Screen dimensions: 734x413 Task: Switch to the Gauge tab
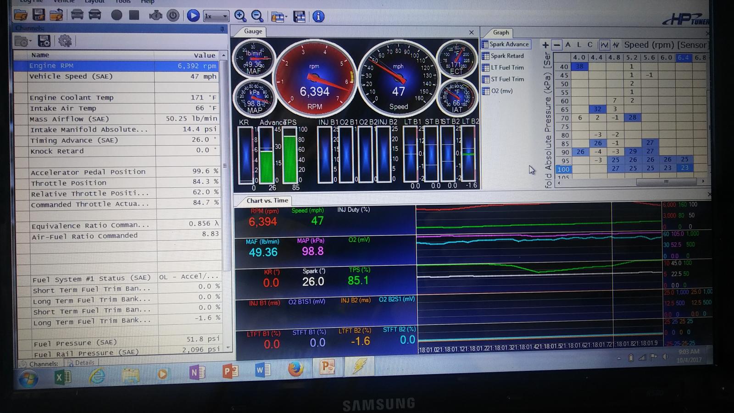coord(253,31)
